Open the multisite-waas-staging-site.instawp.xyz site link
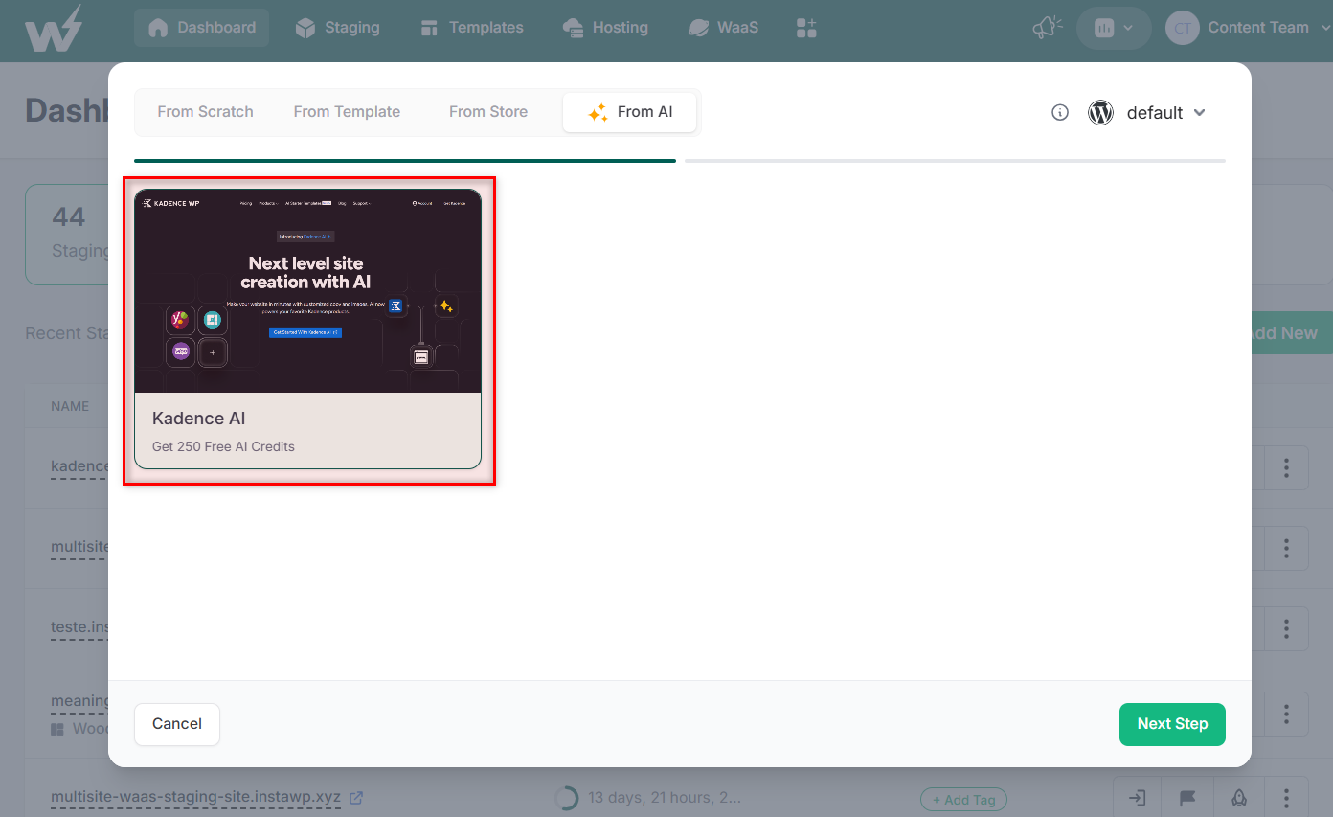The image size is (1333, 817). [195, 797]
